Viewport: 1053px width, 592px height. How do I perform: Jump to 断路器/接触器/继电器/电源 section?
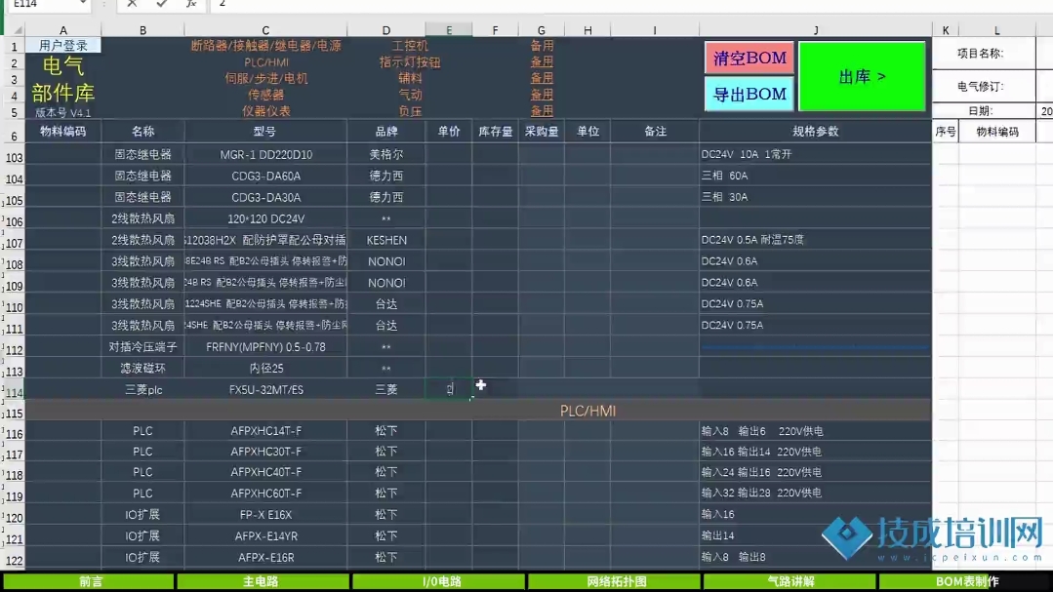pos(266,46)
